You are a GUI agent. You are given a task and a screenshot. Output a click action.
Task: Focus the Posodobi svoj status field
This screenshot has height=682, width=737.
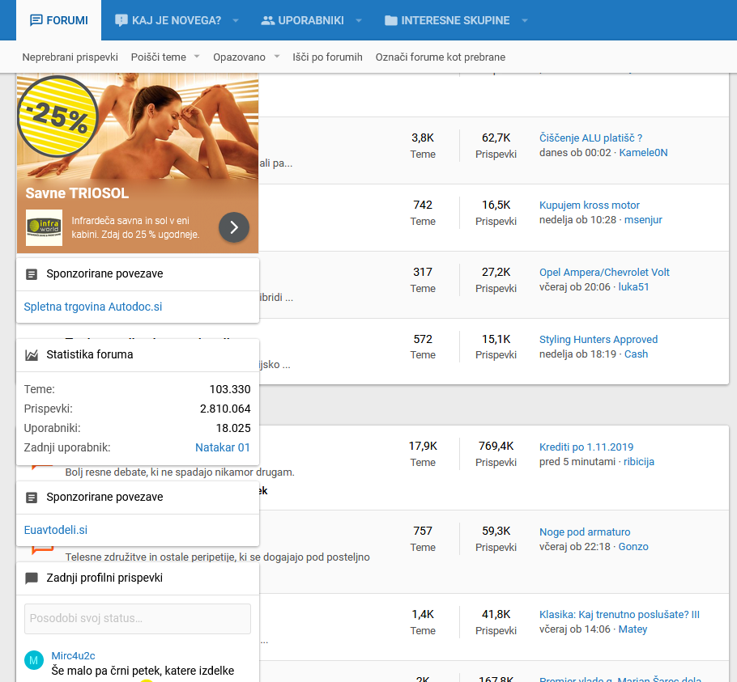(x=138, y=619)
